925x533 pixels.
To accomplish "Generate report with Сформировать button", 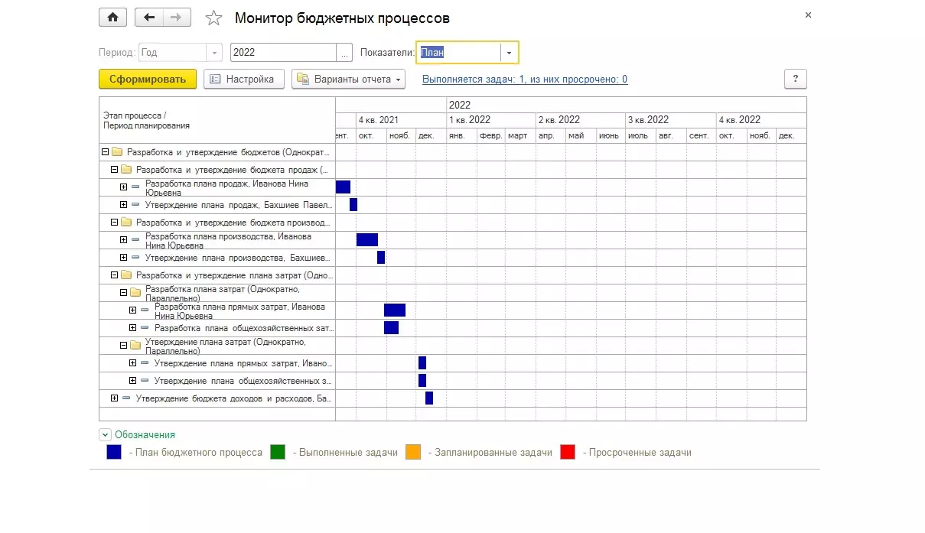I will point(148,79).
